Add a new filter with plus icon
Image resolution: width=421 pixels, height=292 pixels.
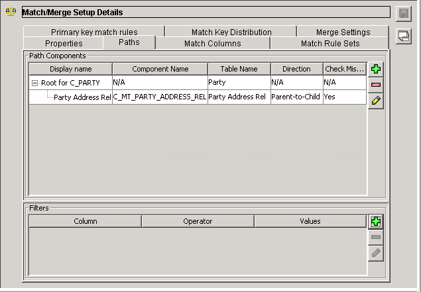pyautogui.click(x=376, y=222)
